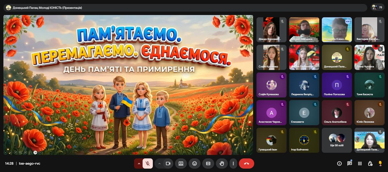Turn on closed captions
This screenshot has width=388, height=172.
pos(208,163)
